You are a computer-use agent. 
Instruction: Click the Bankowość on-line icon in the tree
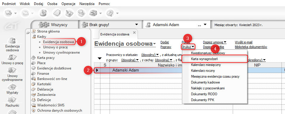[34, 79]
